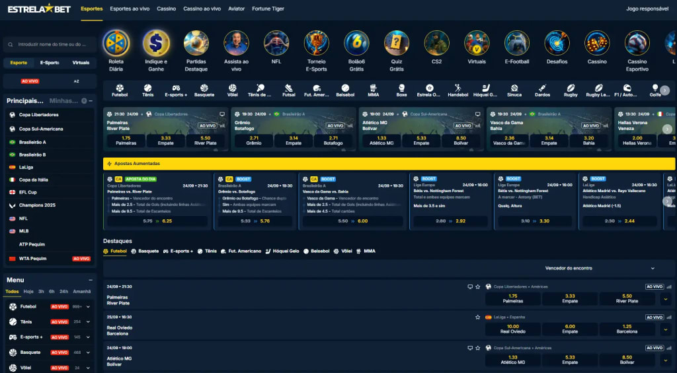Select Sinuca in sports icon bar
Image resolution: width=677 pixels, height=373 pixels.
[514, 90]
